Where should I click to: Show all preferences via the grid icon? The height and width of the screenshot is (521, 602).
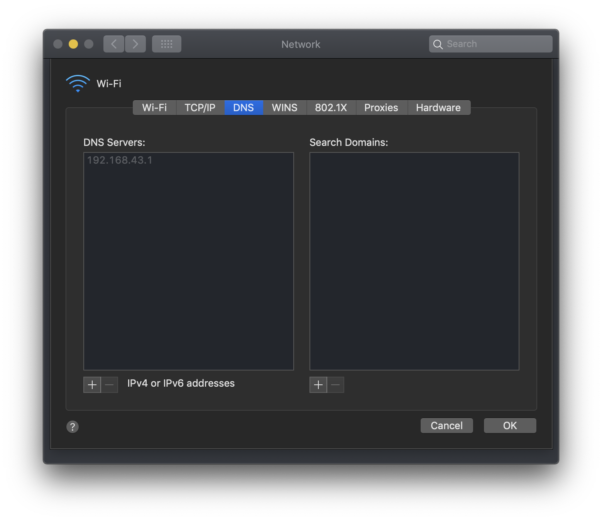click(167, 44)
